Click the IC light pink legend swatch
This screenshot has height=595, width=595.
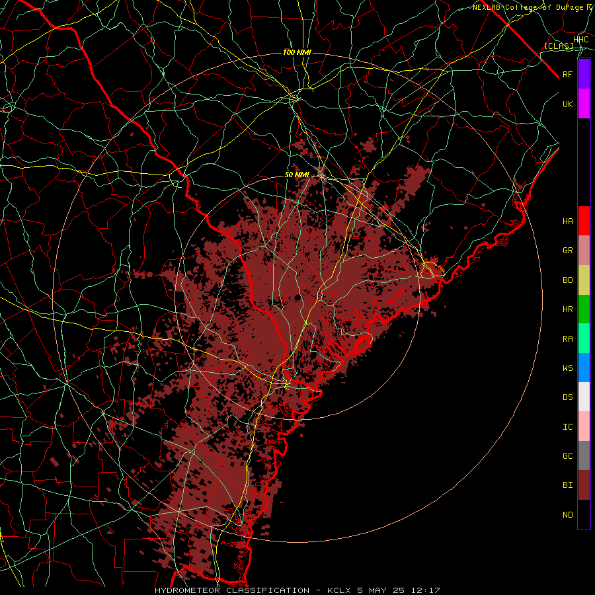tap(584, 426)
